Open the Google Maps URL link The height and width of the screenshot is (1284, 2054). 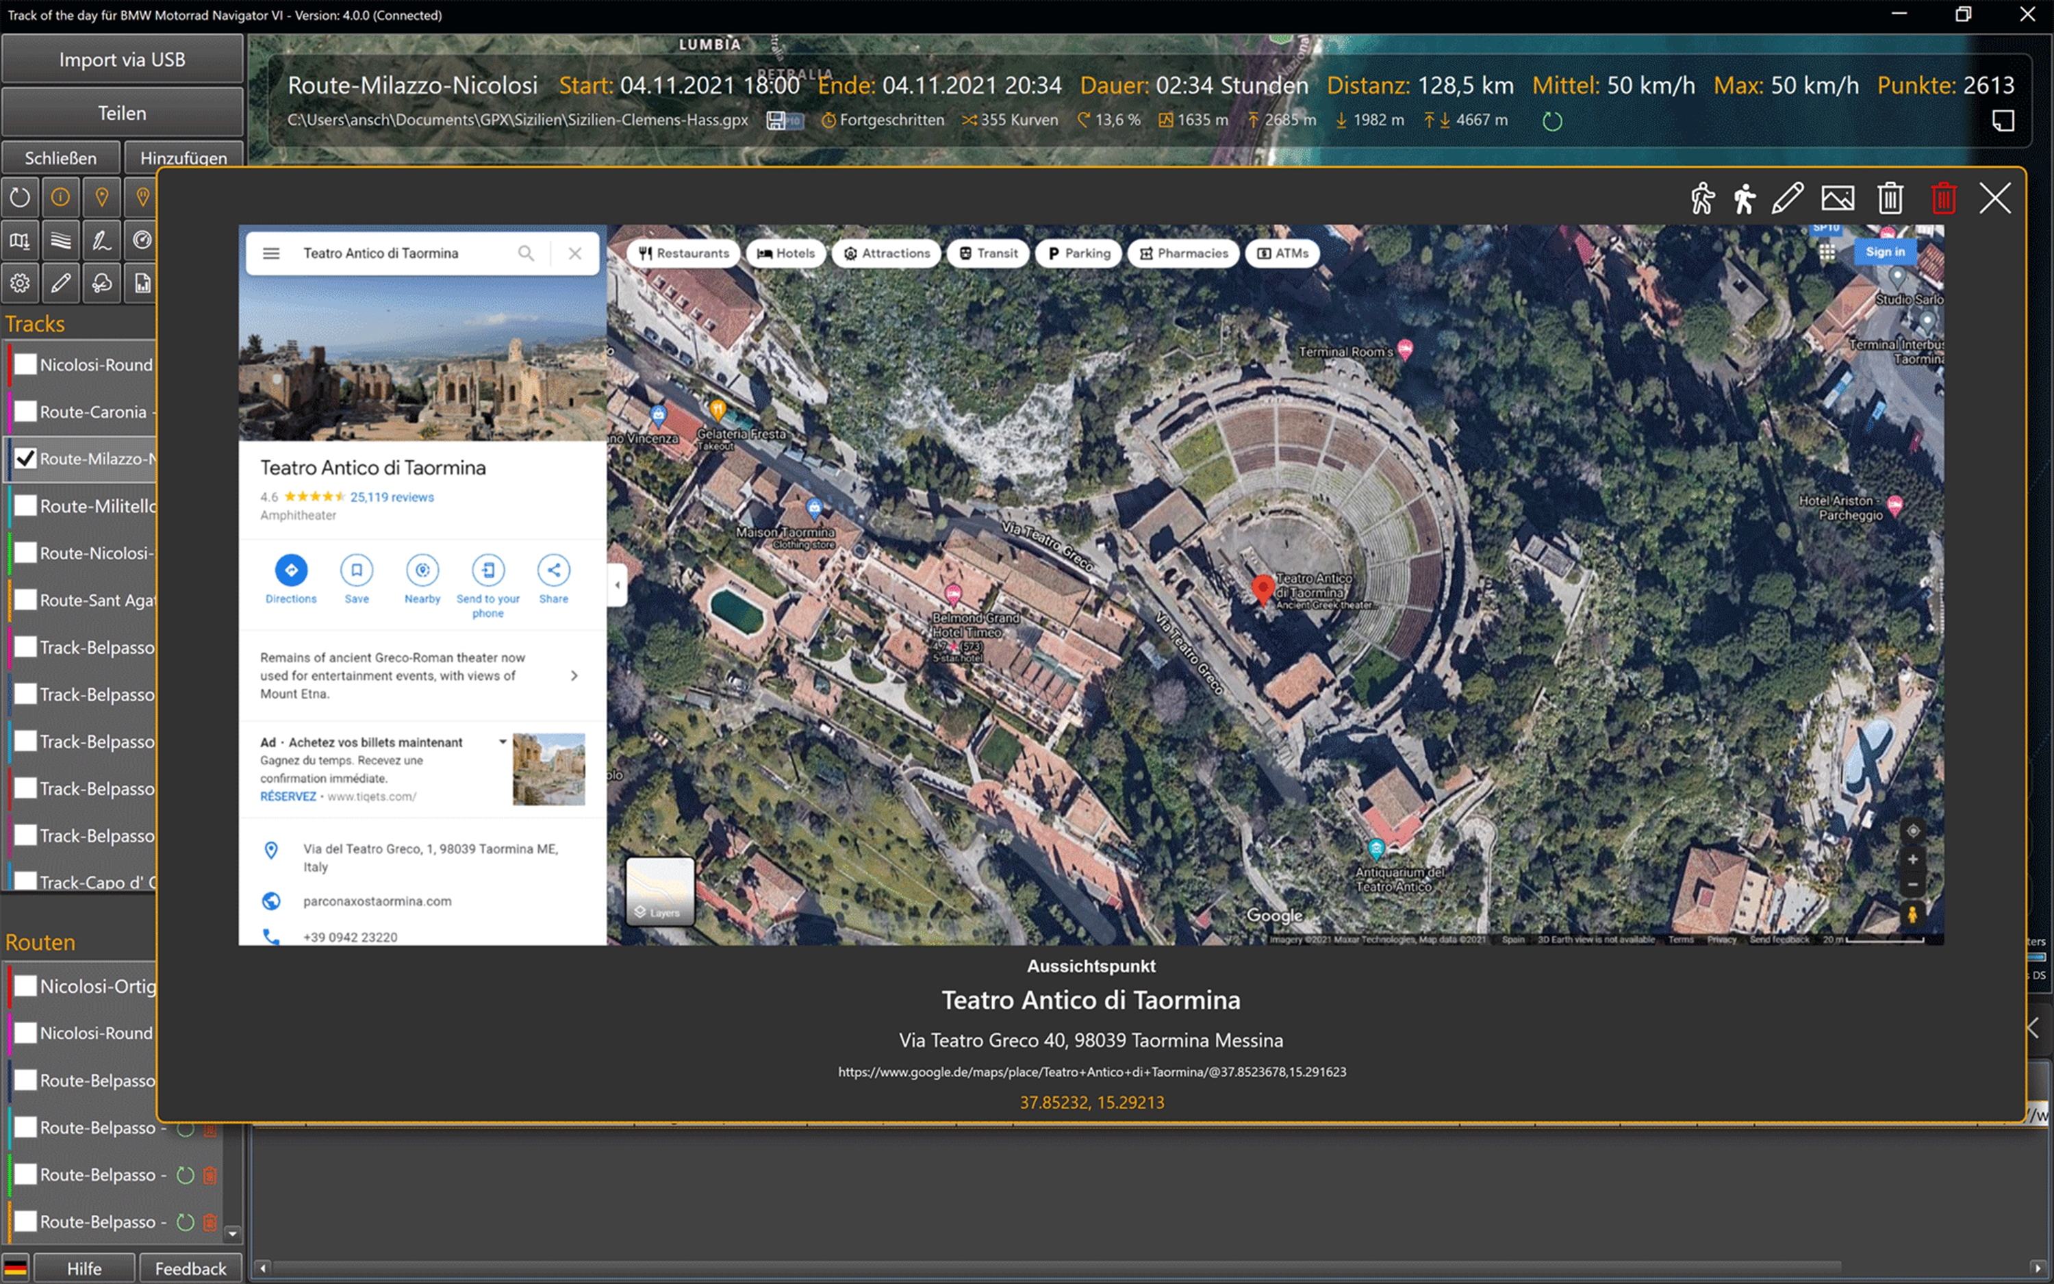coord(1091,1072)
